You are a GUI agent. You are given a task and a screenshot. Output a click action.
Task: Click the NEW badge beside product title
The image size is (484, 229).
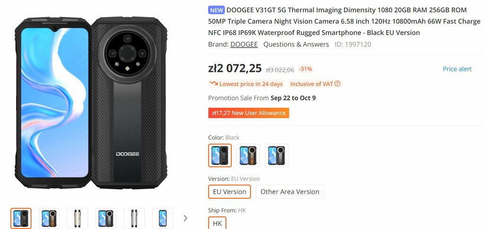216,10
